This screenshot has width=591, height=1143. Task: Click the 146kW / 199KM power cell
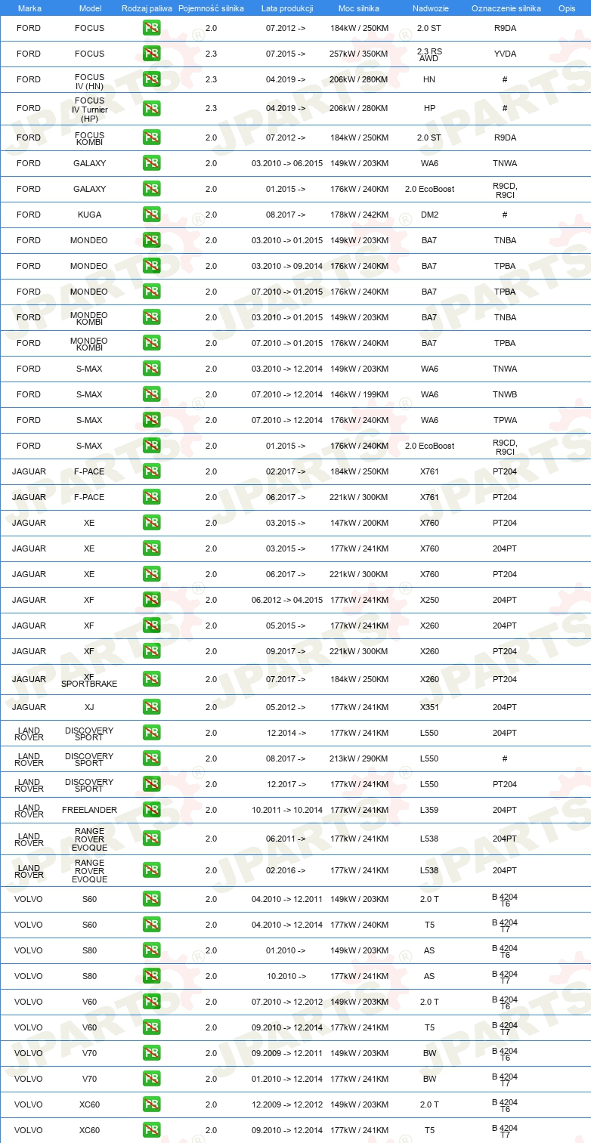pos(359,394)
